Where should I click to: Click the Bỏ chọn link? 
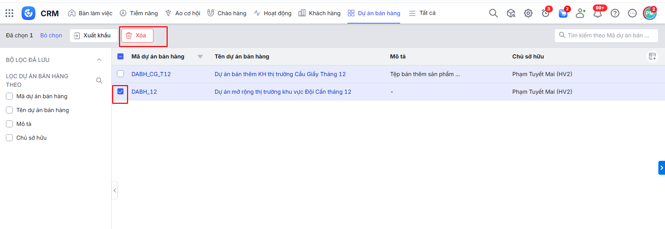(51, 35)
